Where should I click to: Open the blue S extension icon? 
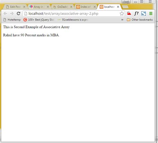click(x=144, y=13)
